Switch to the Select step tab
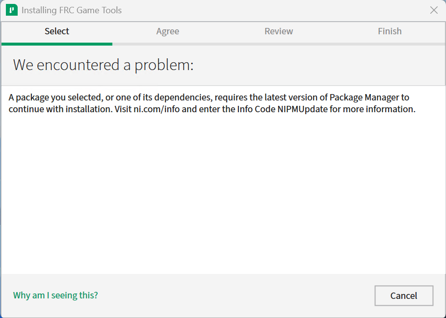The height and width of the screenshot is (318, 446). click(57, 31)
